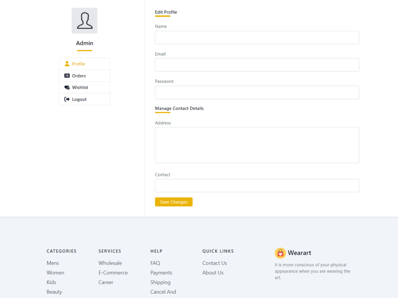Open the Cancel And help link
The height and width of the screenshot is (298, 398).
pos(163,292)
